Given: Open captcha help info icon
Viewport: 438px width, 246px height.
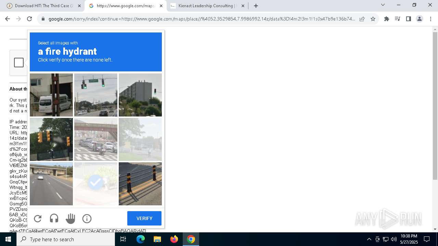Looking at the screenshot, I should tap(87, 218).
